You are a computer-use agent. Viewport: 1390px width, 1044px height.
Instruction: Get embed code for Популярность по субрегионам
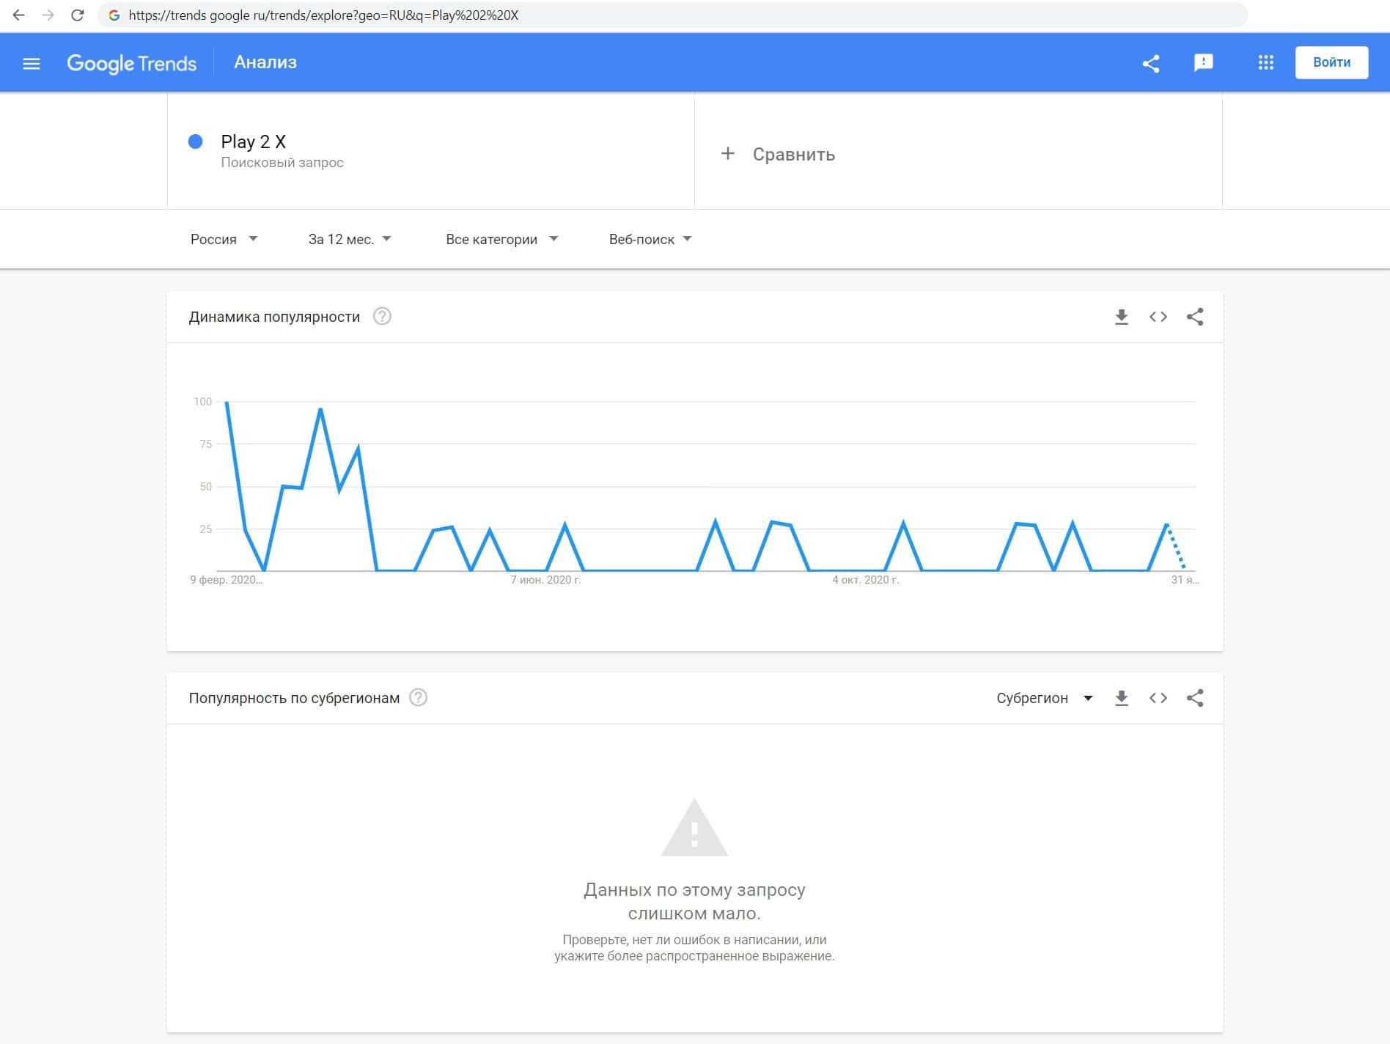click(1158, 698)
